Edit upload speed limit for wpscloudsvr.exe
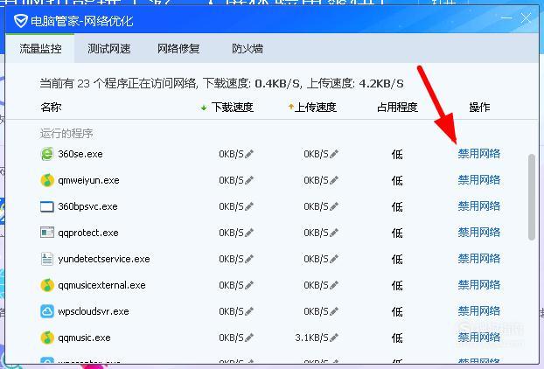This screenshot has height=369, width=544. [334, 311]
